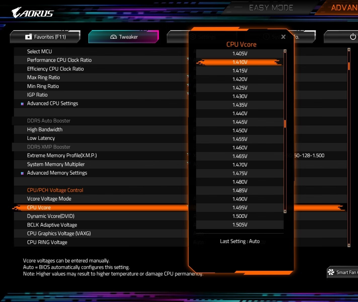Image resolution: width=358 pixels, height=302 pixels.
Task: Open Dynamic Vcore(DVID) setting
Action: (101, 216)
